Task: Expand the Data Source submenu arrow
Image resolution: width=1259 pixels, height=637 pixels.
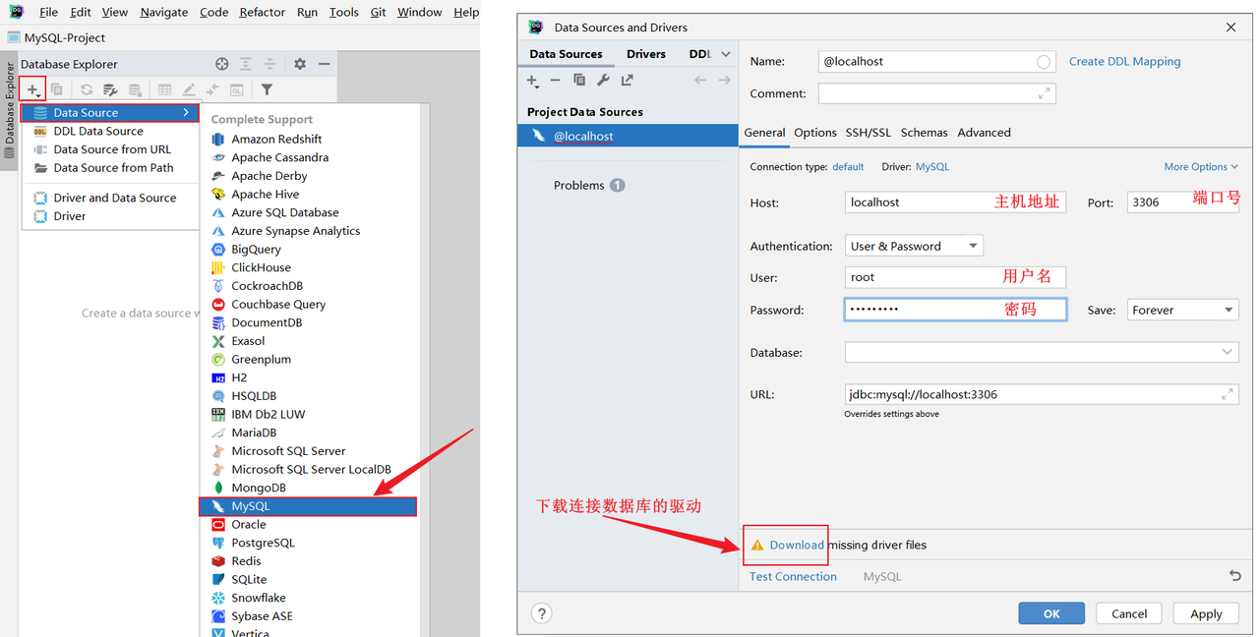Action: (x=186, y=113)
